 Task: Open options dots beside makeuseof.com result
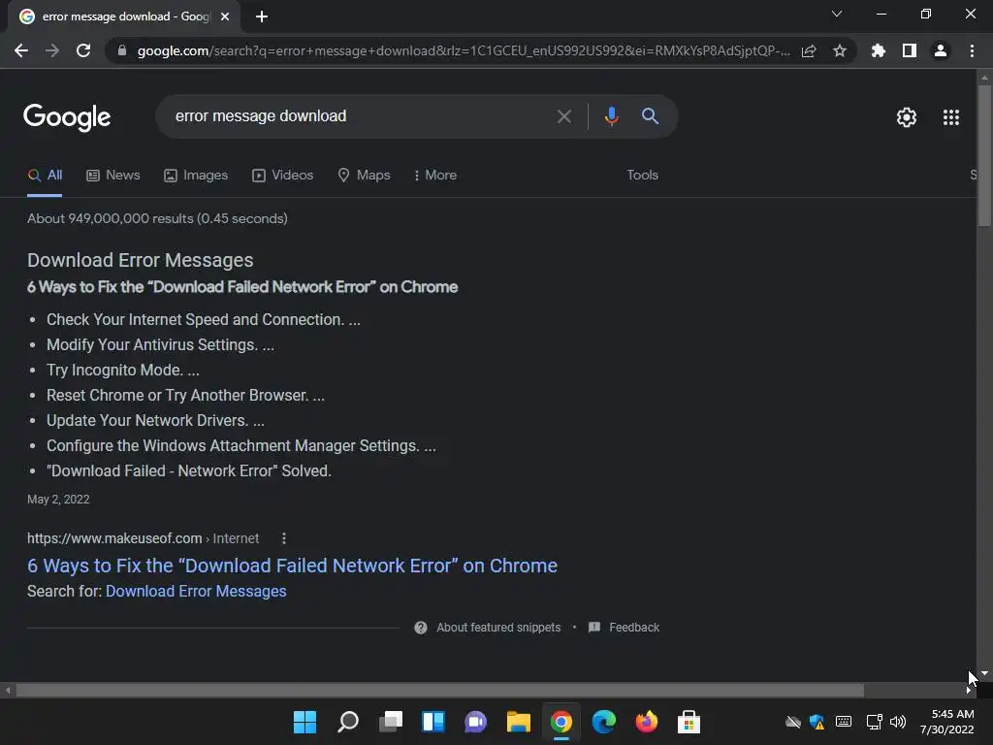click(284, 538)
